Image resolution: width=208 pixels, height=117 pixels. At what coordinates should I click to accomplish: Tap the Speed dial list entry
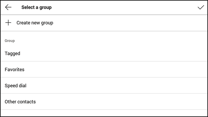[16, 86]
